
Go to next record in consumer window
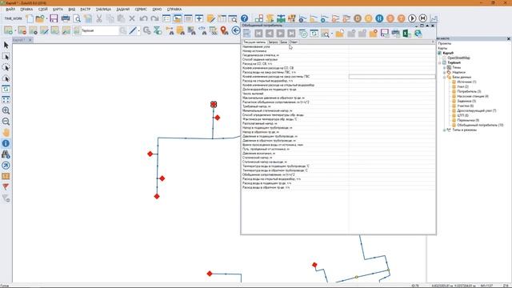[281, 34]
